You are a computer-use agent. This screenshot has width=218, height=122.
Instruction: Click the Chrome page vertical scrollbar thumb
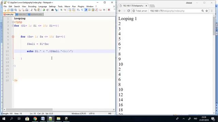point(214,26)
